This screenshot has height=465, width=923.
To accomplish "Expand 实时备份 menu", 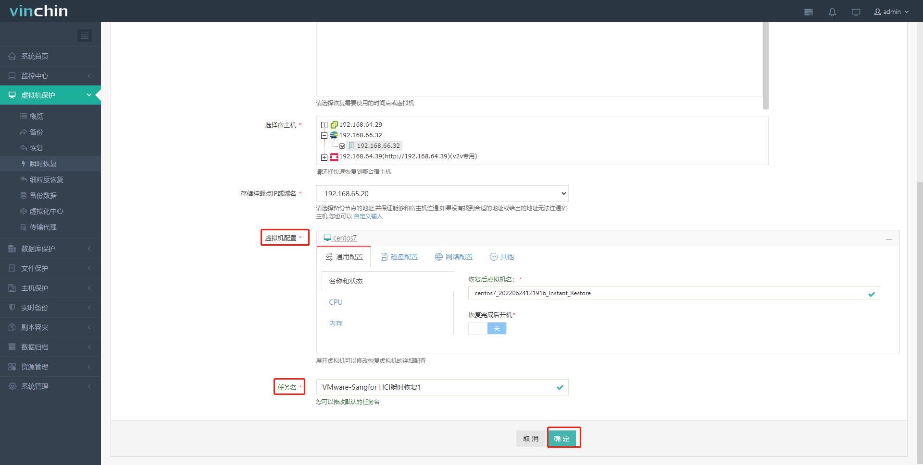I will pyautogui.click(x=50, y=308).
